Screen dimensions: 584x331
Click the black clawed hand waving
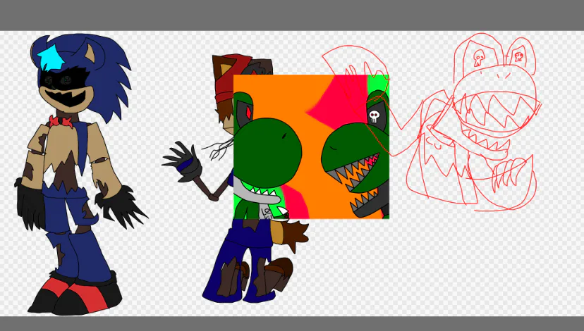[183, 162]
